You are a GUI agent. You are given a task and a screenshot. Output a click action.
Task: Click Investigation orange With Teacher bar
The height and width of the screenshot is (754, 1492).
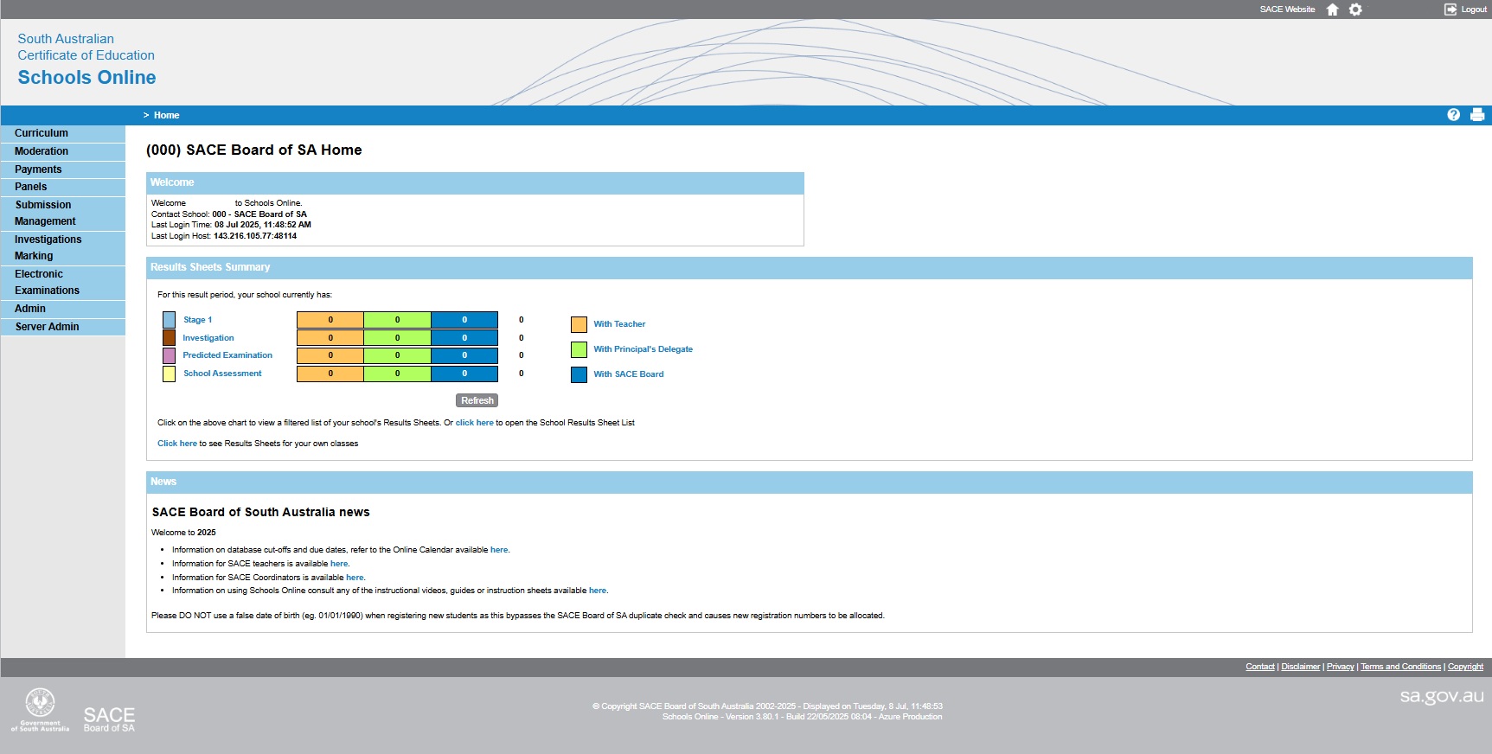pyautogui.click(x=330, y=338)
